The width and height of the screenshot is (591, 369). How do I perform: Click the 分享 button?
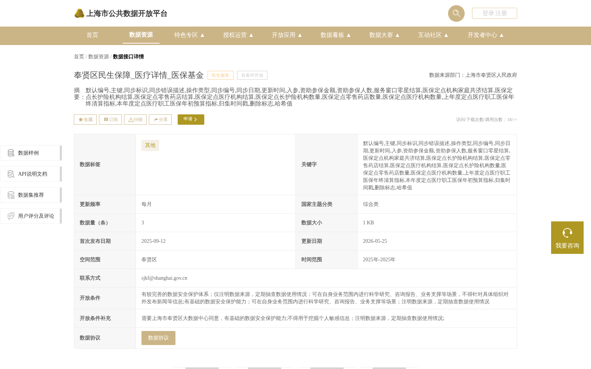point(160,120)
